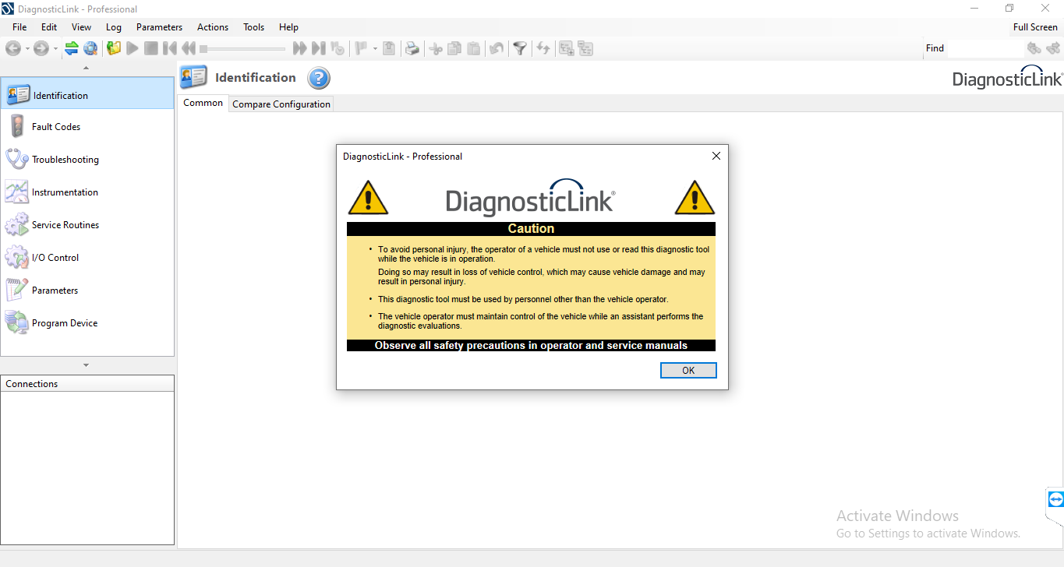The height and width of the screenshot is (567, 1064).
Task: Click the TeamViewer side tab icon
Action: [x=1055, y=499]
